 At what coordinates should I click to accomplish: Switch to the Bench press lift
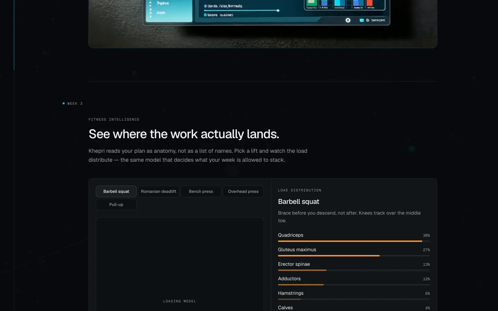(x=201, y=191)
